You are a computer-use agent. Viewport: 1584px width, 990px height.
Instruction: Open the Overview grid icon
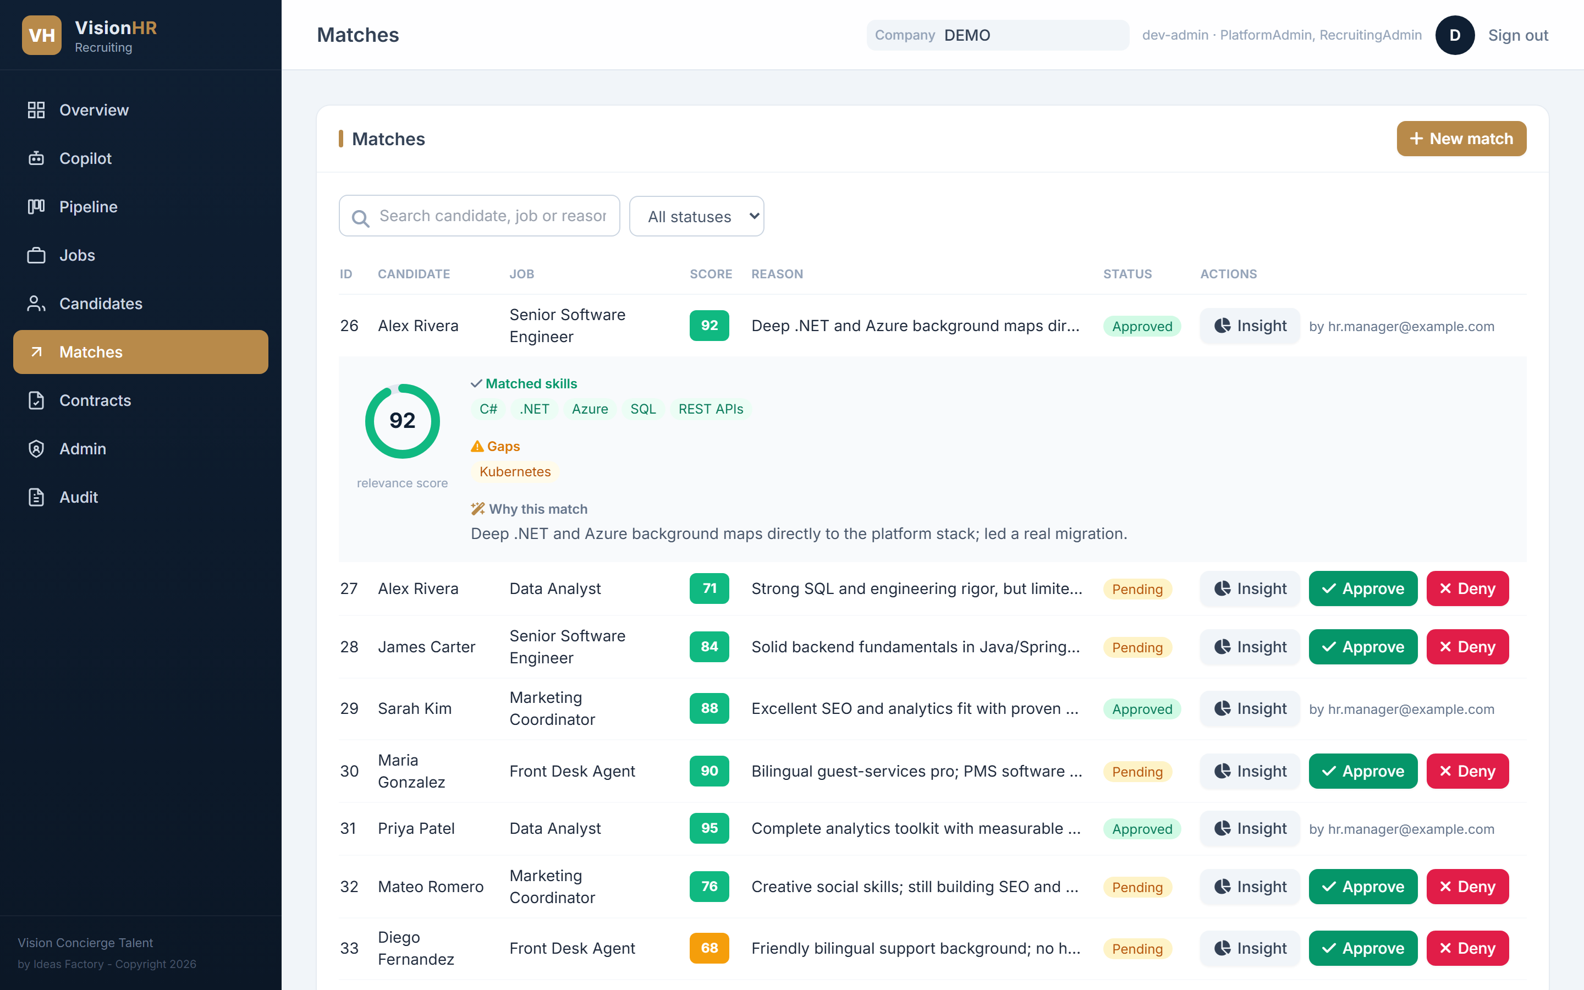point(36,110)
